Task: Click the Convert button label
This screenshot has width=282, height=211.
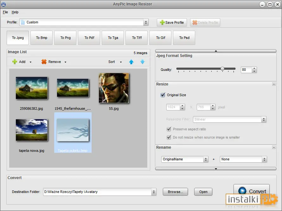Action: coord(258,191)
